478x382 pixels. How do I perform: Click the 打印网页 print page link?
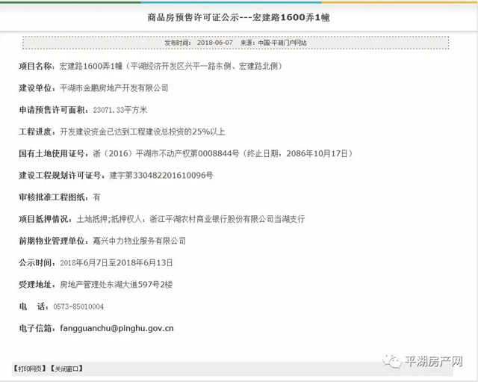29,369
